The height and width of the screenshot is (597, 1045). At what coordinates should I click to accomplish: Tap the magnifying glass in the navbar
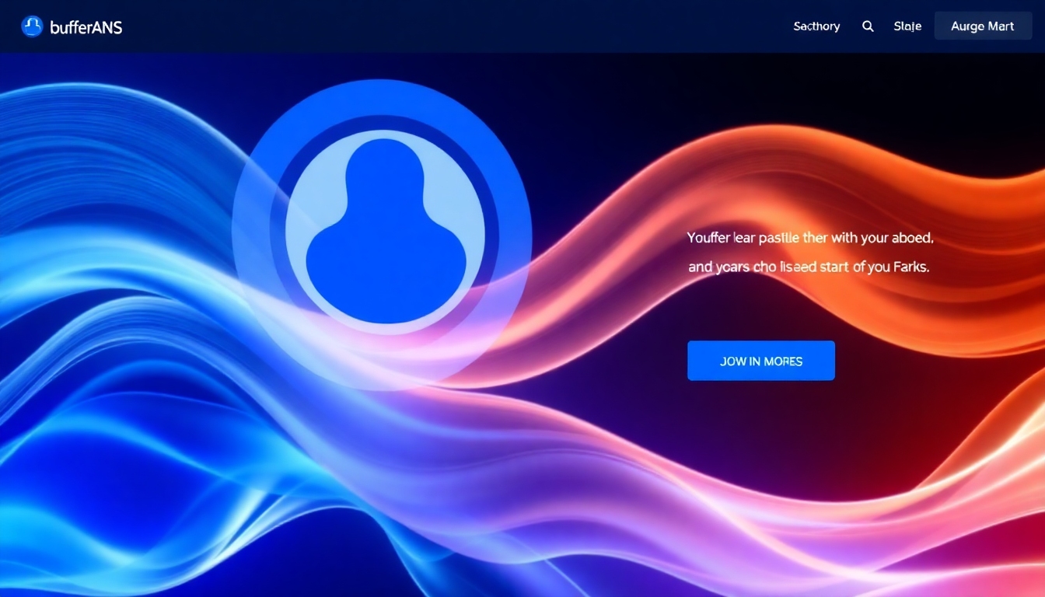[x=868, y=26]
